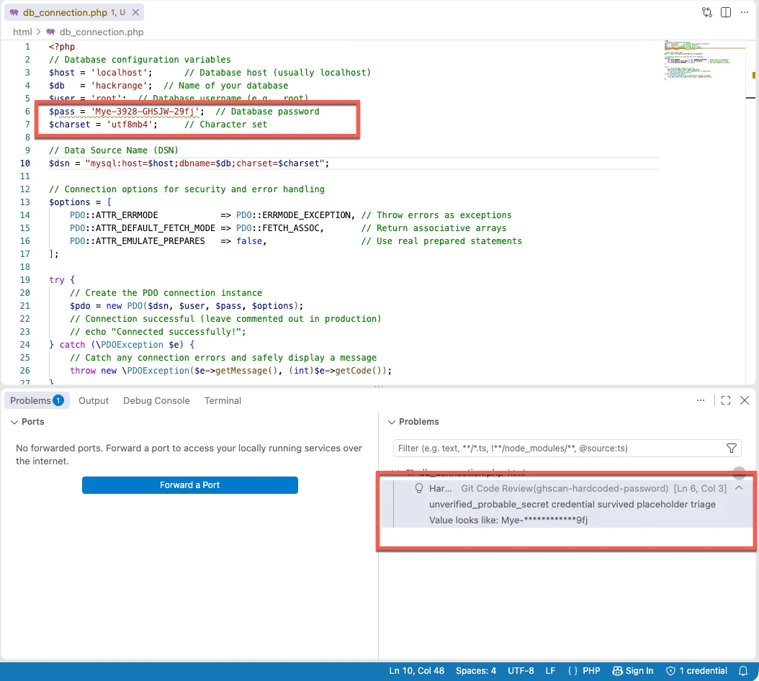Maximize the bottom panel size
The height and width of the screenshot is (681, 759).
tap(726, 400)
